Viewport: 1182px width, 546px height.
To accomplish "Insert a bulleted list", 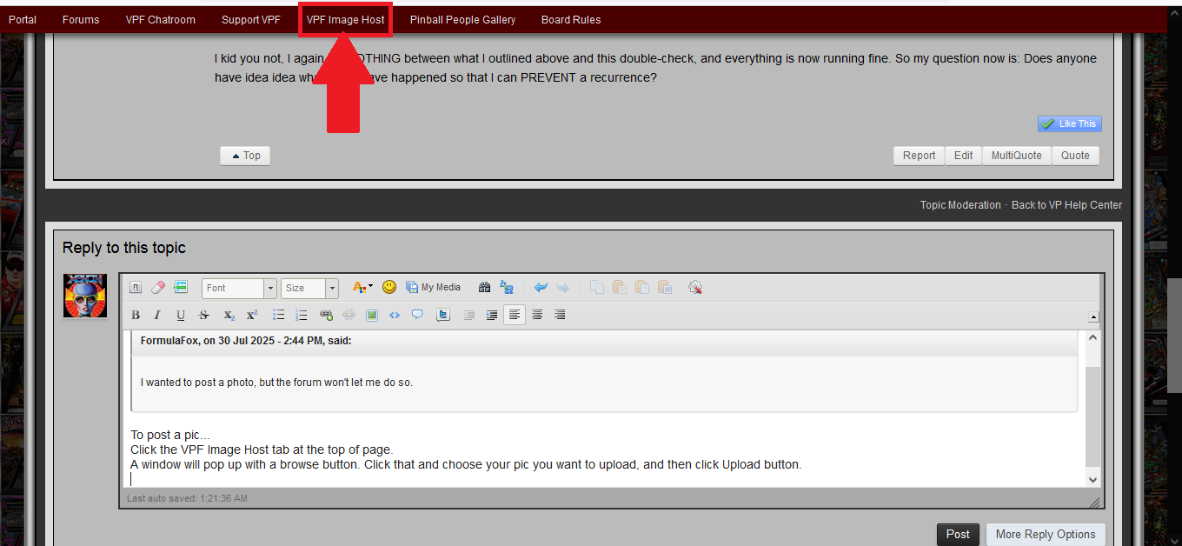I will [x=279, y=315].
